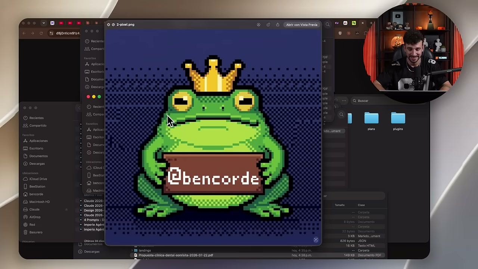Go to iCloud Drive location
The image size is (478, 269).
click(x=38, y=179)
